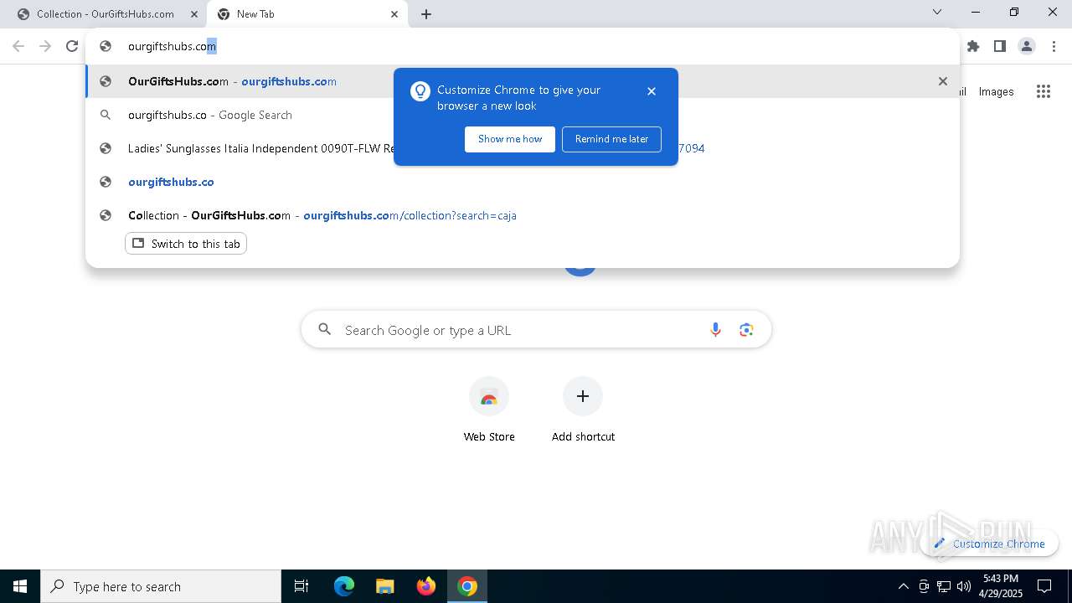Toggle the side panel icon
Image resolution: width=1072 pixels, height=603 pixels.
(1000, 47)
